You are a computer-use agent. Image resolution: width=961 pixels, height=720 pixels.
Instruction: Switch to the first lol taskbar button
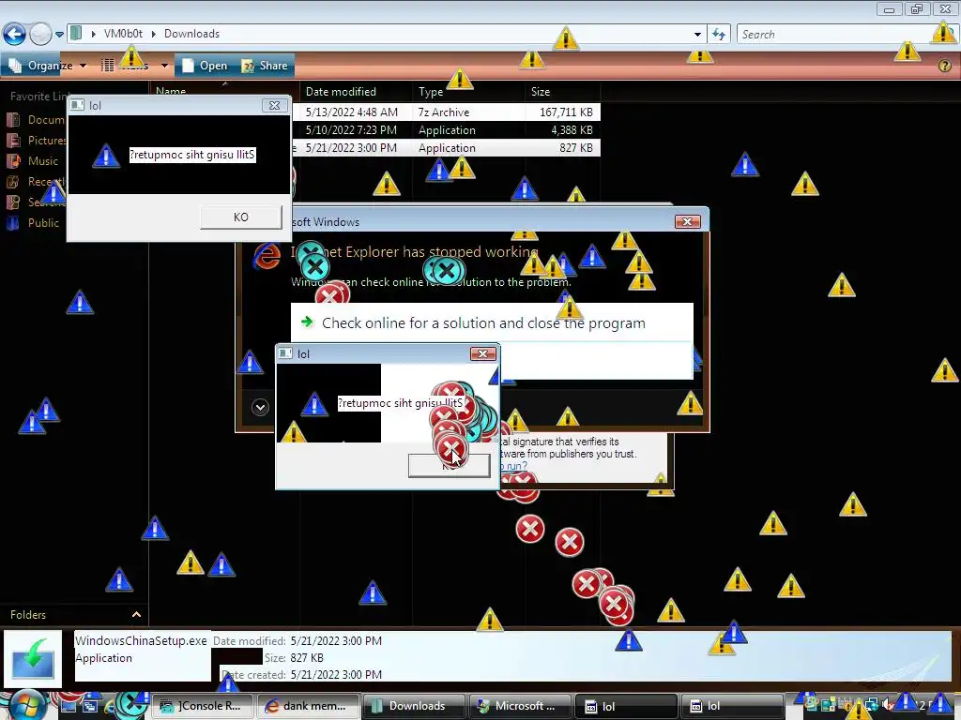[625, 707]
